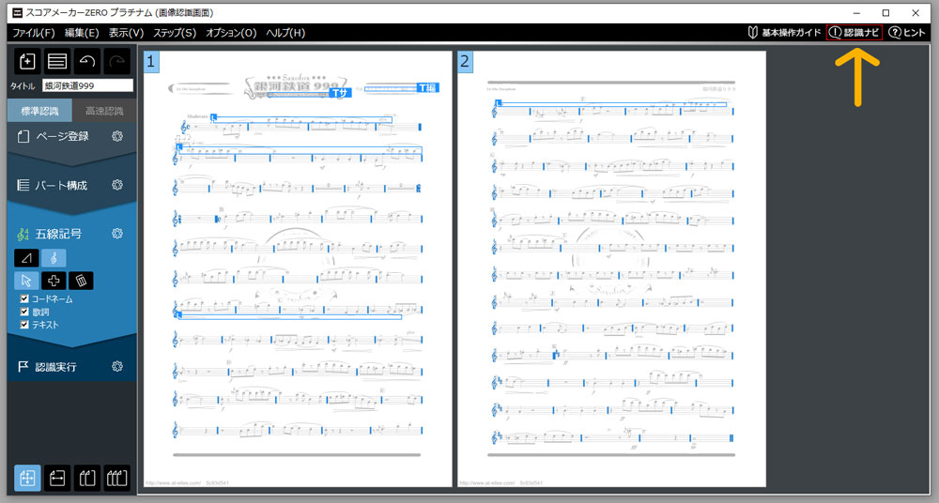Open the ステップ(S) menu
The height and width of the screenshot is (503, 939).
tap(175, 32)
